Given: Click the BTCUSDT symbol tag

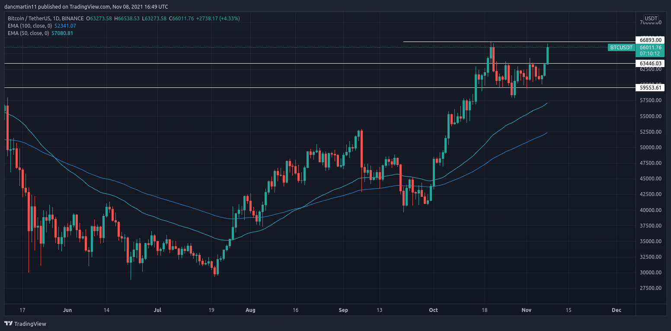Looking at the screenshot, I should (621, 47).
